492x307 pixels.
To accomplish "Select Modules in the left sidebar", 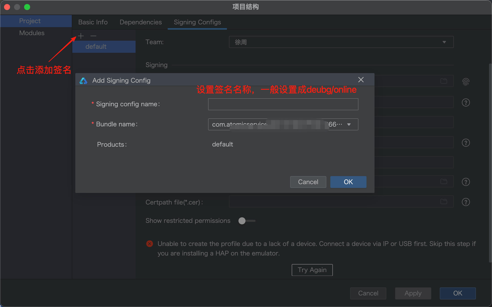I will [32, 33].
